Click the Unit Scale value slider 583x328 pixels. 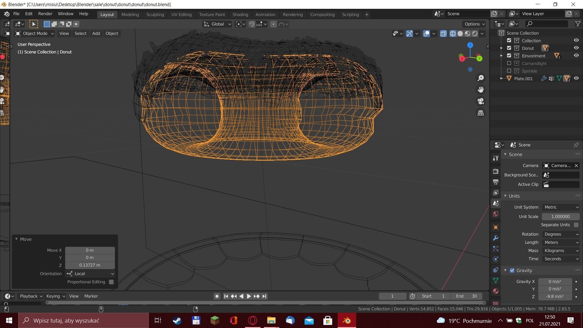[x=561, y=217]
